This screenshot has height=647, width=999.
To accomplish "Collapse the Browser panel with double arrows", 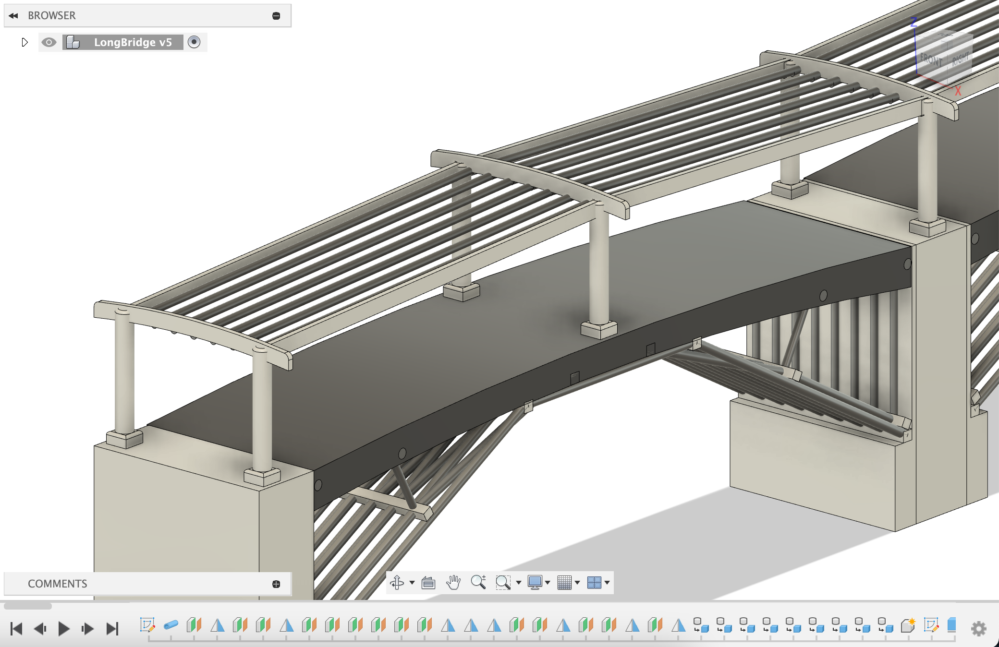I will 13,15.
